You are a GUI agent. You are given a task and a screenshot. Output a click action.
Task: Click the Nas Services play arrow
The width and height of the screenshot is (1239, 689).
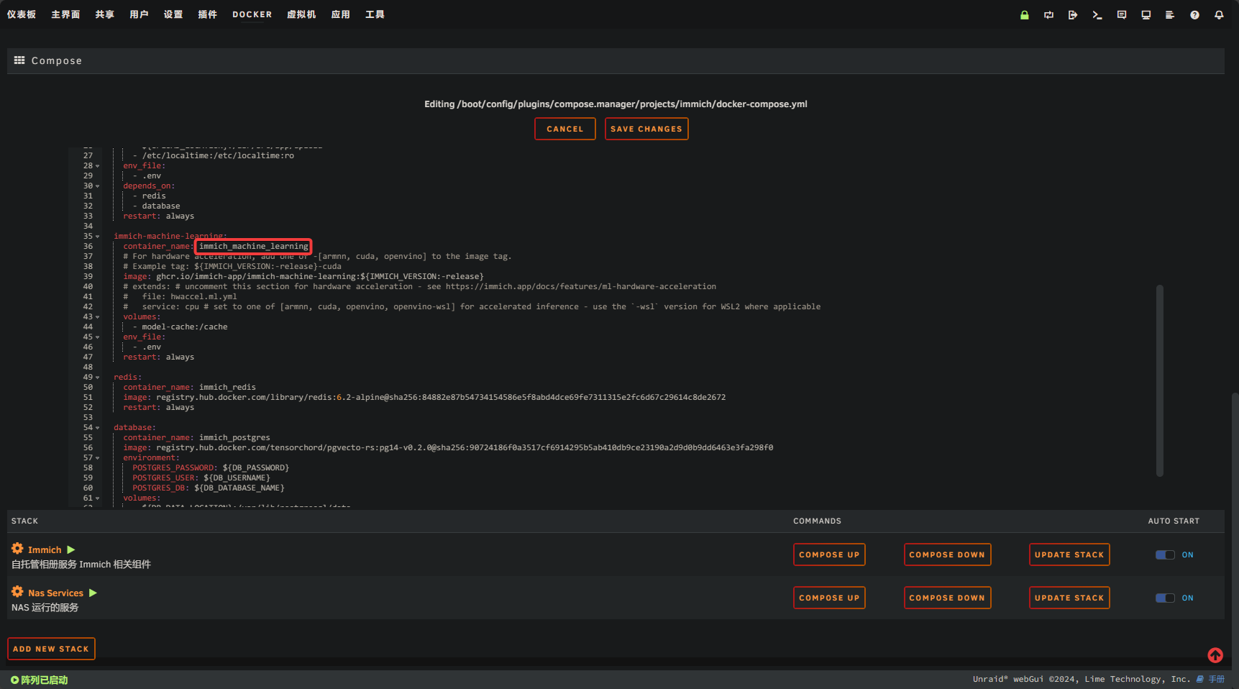coord(93,593)
